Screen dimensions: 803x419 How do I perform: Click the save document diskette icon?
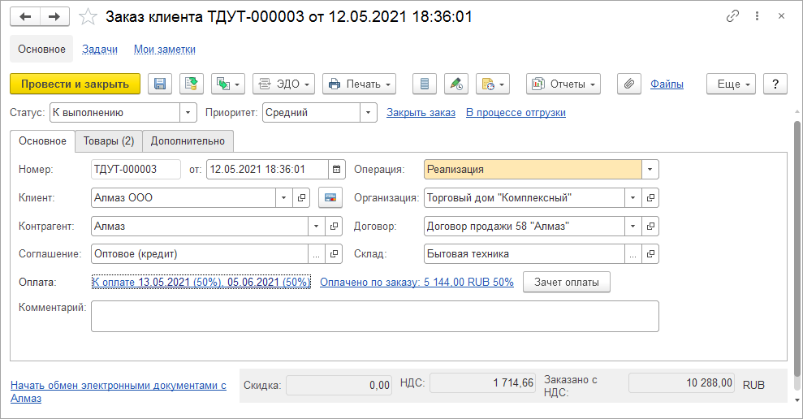160,84
